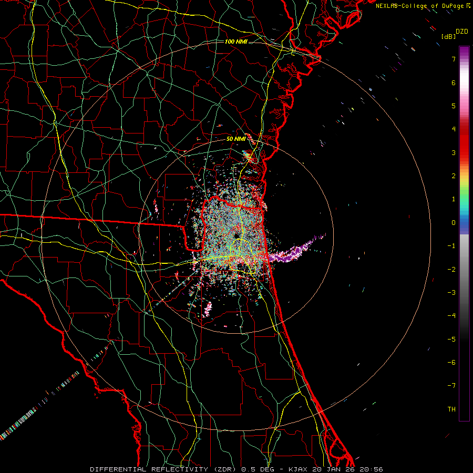Image resolution: width=473 pixels, height=473 pixels.
Task: Click the 2 dB scale label
Action: tap(454, 176)
